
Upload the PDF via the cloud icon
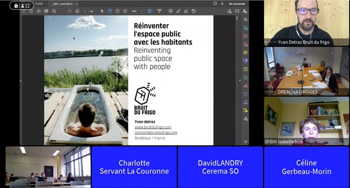point(39,11)
